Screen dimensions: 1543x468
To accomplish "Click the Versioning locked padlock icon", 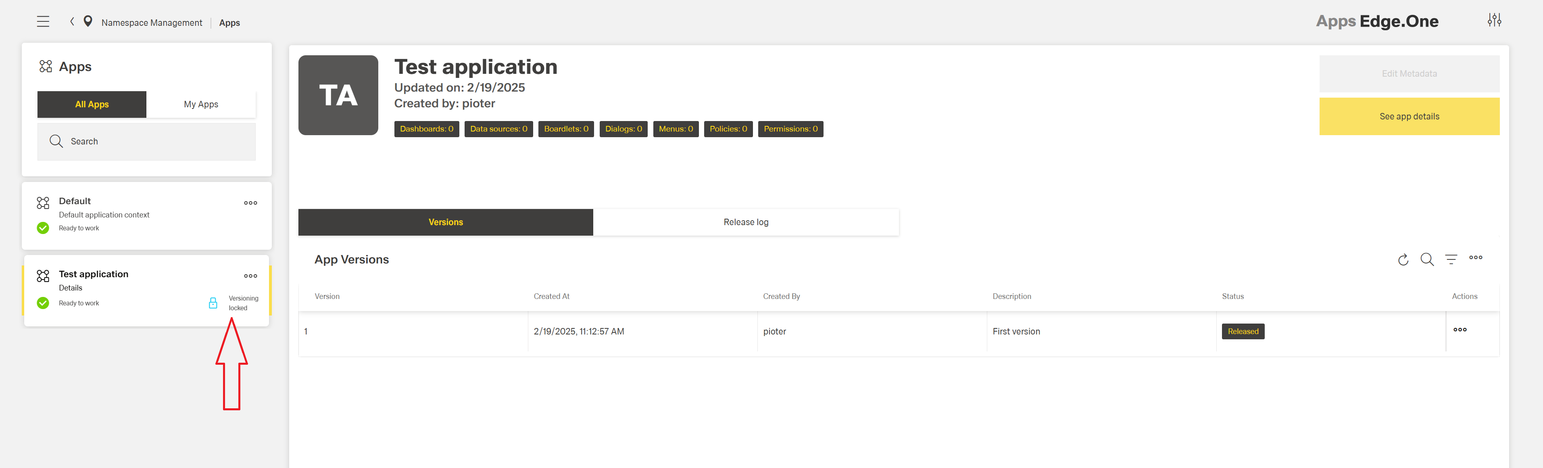I will click(x=213, y=303).
